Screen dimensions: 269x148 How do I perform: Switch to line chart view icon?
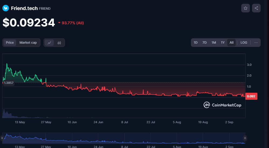pyautogui.click(x=49, y=43)
